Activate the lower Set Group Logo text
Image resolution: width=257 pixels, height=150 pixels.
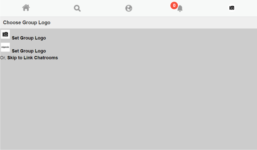[29, 51]
